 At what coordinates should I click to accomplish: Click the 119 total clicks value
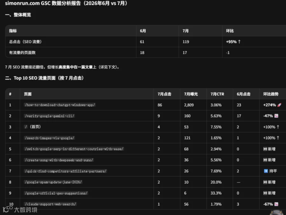click(x=186, y=42)
